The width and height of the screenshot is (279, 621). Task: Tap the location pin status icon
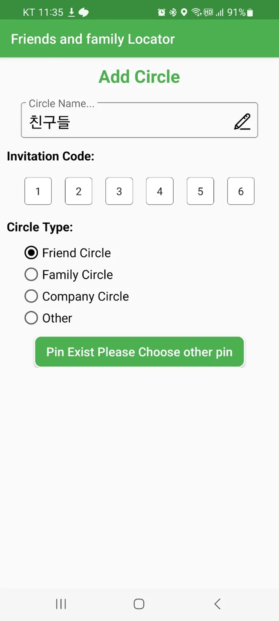(184, 12)
